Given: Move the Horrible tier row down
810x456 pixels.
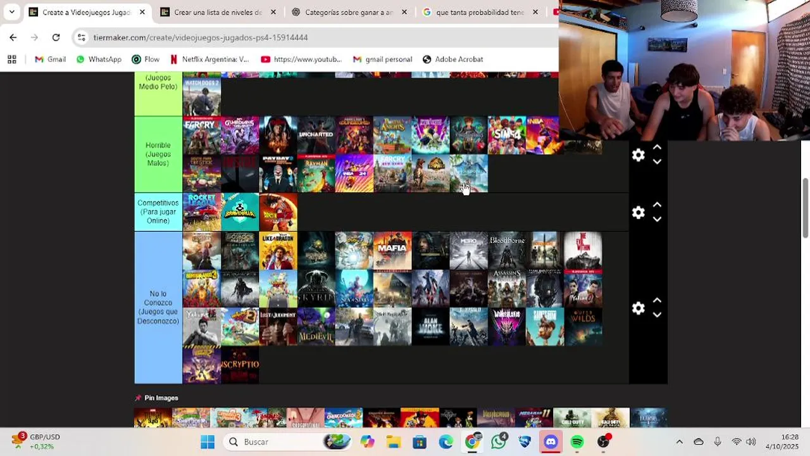Looking at the screenshot, I should (657, 162).
